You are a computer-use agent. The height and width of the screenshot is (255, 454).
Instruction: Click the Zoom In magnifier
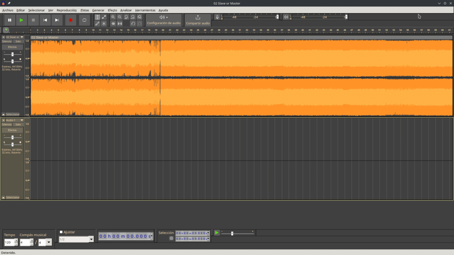pyautogui.click(x=113, y=17)
